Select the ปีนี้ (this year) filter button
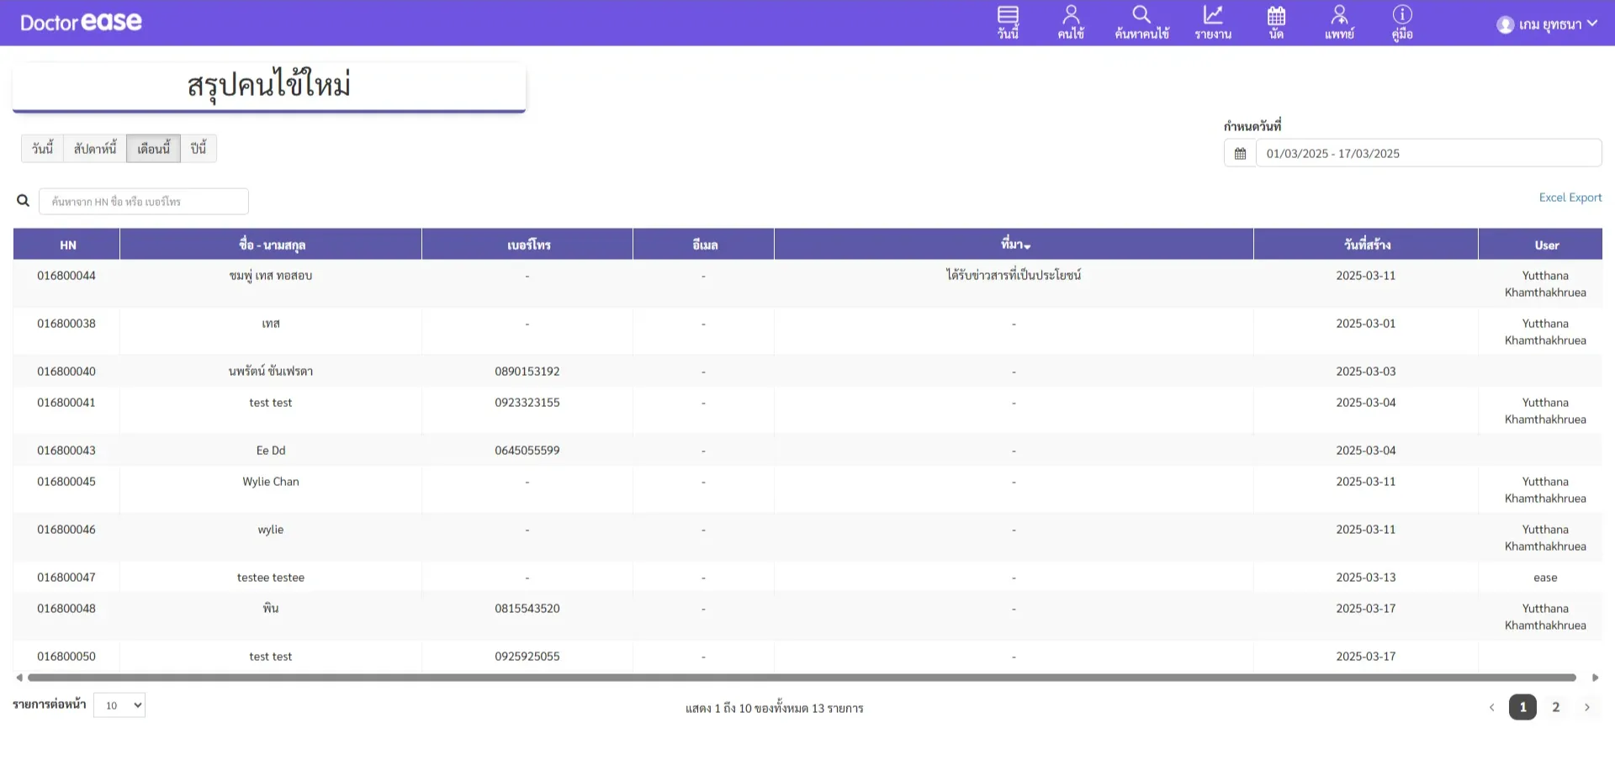Screen dimensions: 1615x765 (x=199, y=149)
